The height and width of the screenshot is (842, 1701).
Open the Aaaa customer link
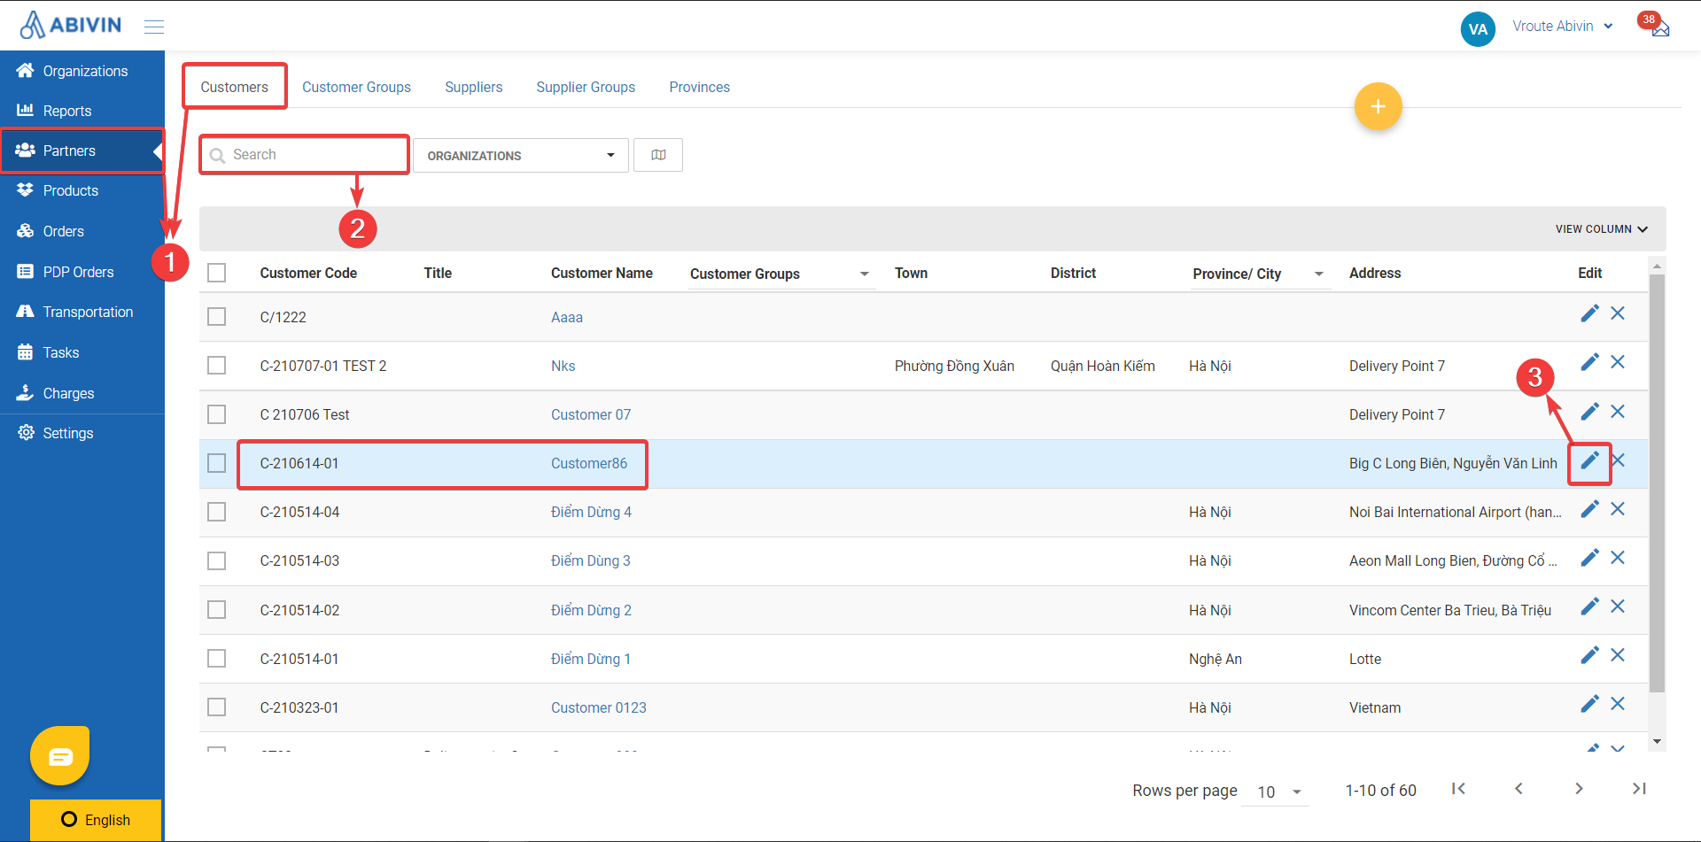click(x=567, y=317)
